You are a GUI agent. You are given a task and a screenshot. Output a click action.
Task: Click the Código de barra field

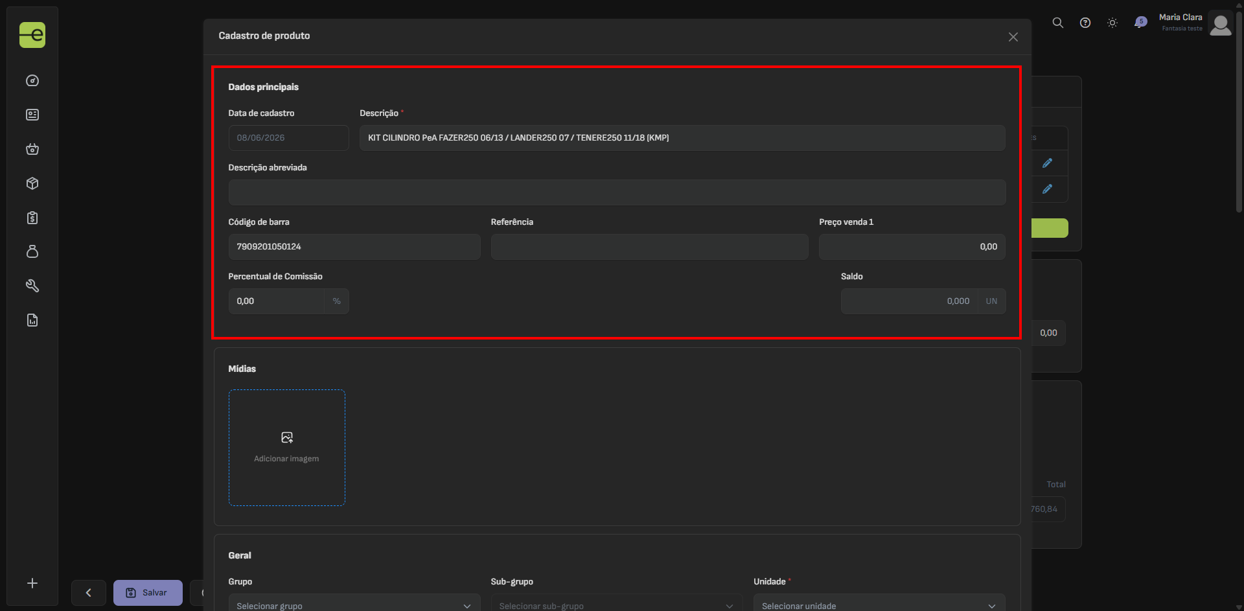click(x=354, y=247)
